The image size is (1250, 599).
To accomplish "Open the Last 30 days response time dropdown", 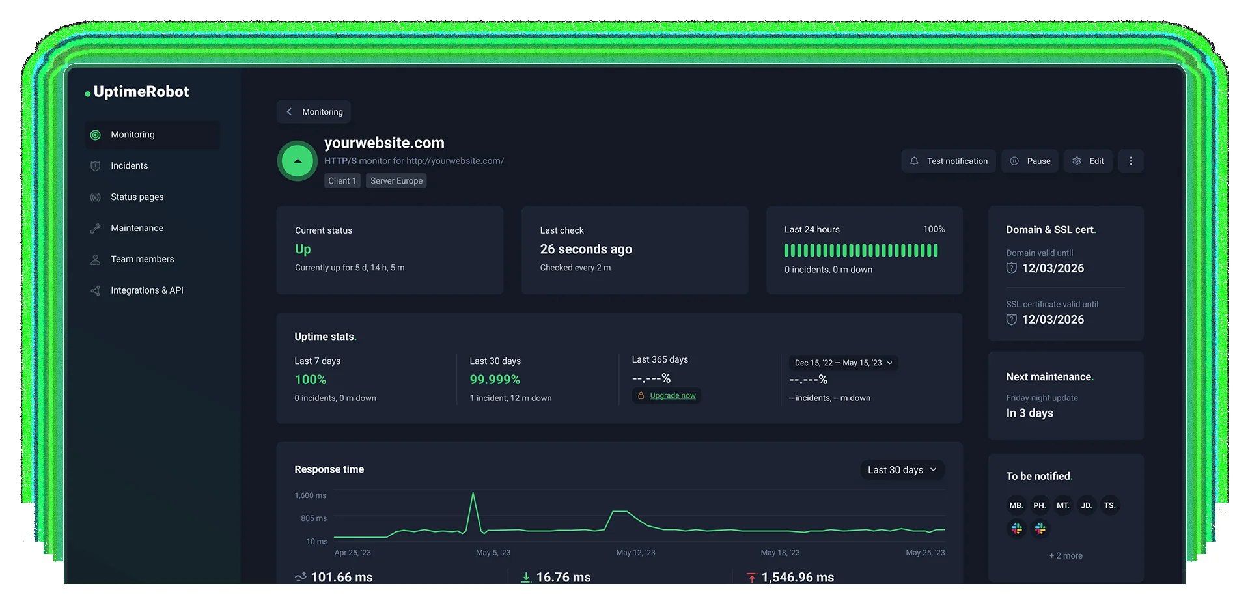I will (902, 470).
